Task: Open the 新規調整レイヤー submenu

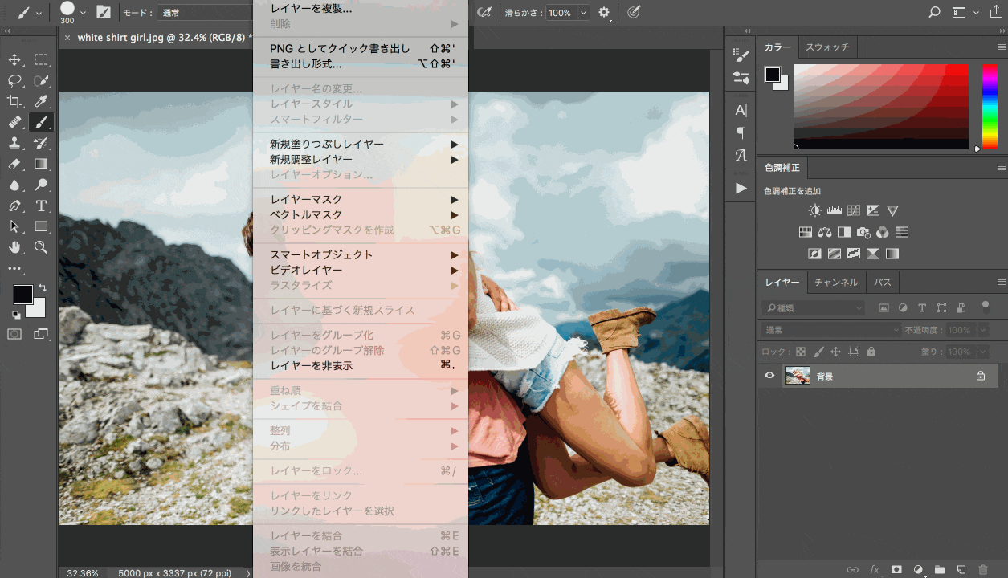Action: click(360, 160)
